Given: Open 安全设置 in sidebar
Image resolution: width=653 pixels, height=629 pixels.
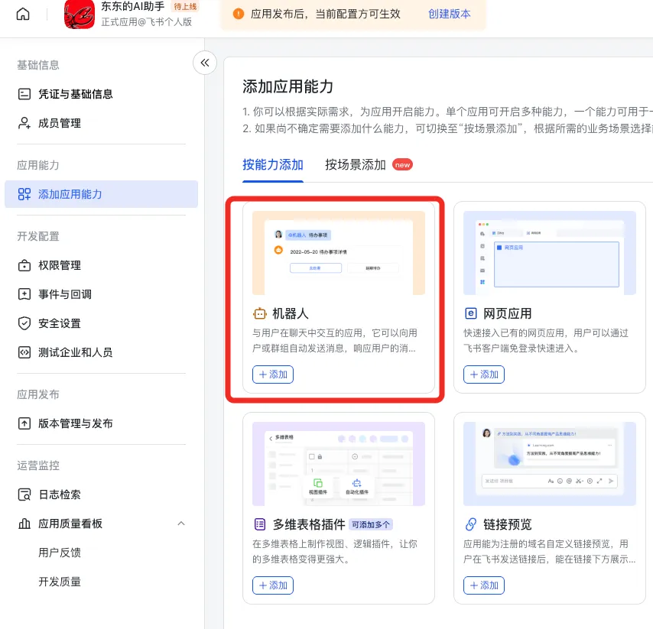Looking at the screenshot, I should [x=101, y=323].
